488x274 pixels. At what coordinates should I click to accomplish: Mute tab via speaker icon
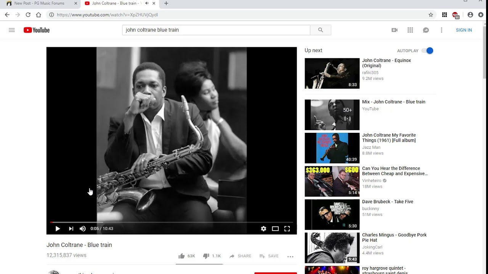147,3
